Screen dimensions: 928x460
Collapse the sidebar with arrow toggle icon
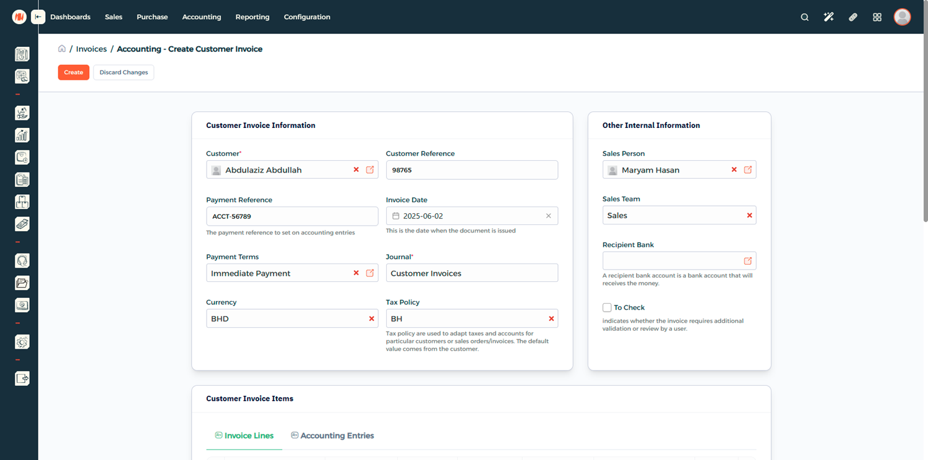point(38,17)
